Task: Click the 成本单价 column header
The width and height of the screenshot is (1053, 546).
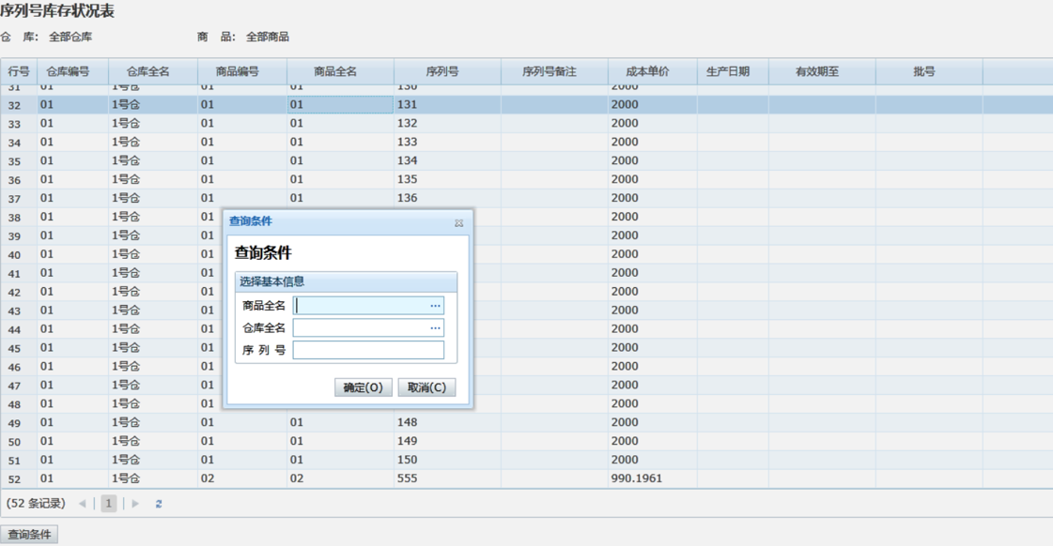Action: 647,71
